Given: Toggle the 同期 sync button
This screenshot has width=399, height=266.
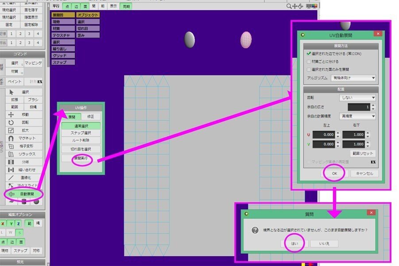Looking at the screenshot, I should coord(126,6).
